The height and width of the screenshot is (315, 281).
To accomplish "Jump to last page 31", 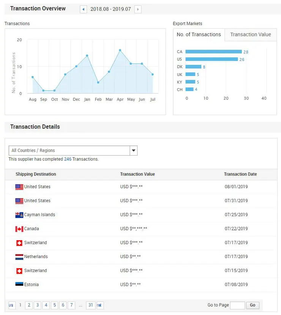I will click(x=90, y=305).
